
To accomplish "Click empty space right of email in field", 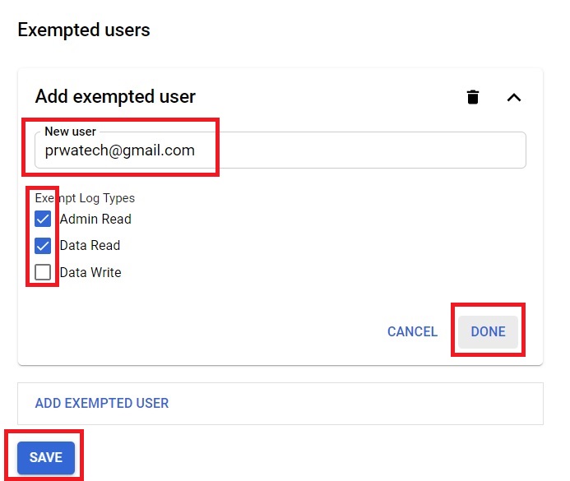I will point(360,150).
